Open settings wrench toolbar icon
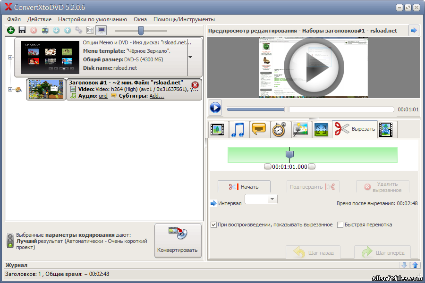Viewport: 425px width, 283px height. (x=79, y=30)
